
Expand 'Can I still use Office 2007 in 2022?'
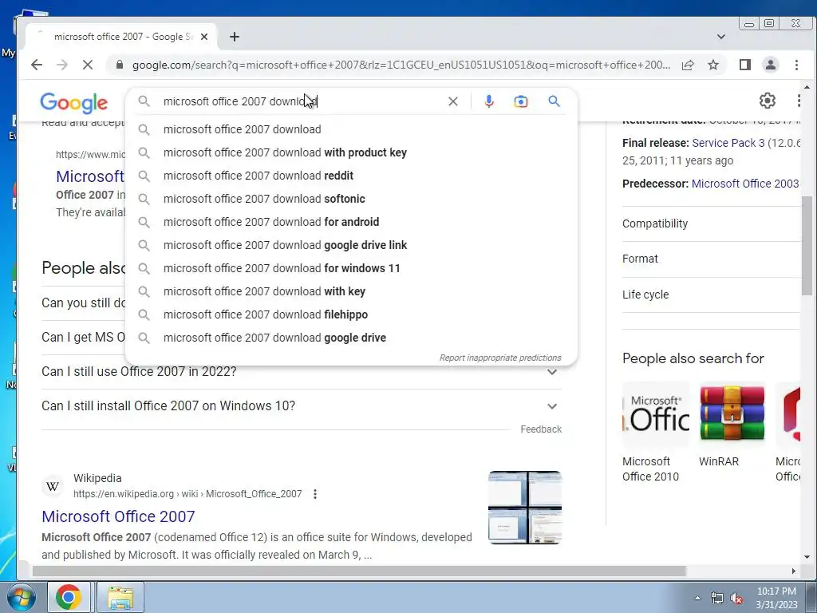pyautogui.click(x=301, y=372)
